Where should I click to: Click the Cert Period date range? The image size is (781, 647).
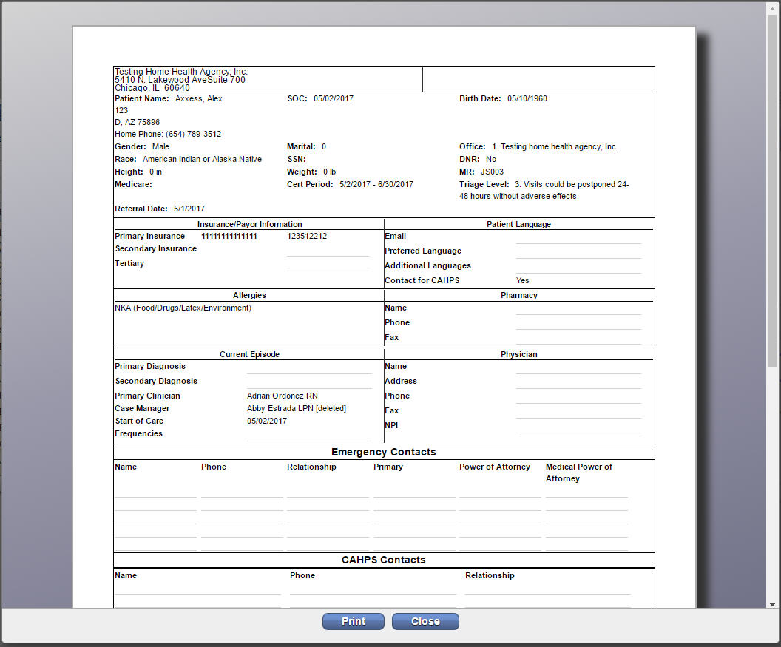[x=376, y=184]
